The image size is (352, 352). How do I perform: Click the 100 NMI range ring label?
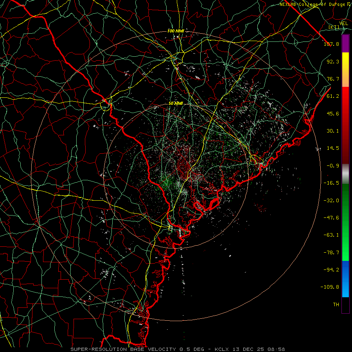(176, 31)
